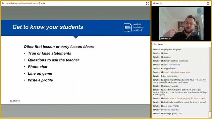Expand the Video panel to fullscreen
Screen dimensions: 212x119
coord(208,3)
